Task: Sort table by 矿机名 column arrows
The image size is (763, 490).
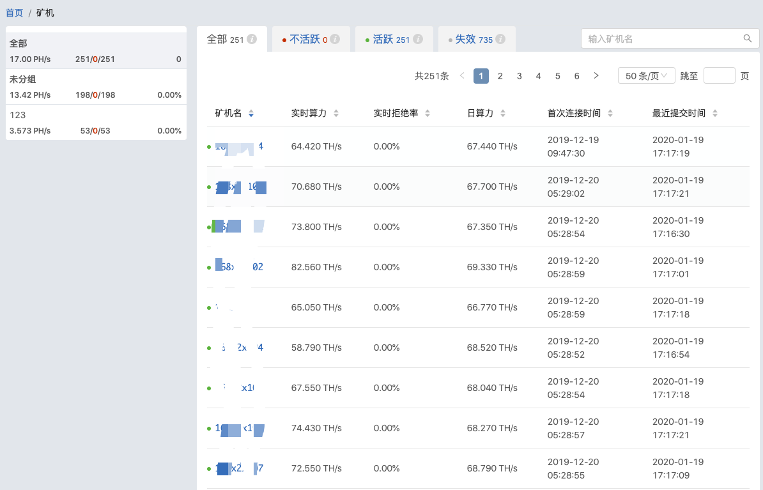Action: pos(251,114)
